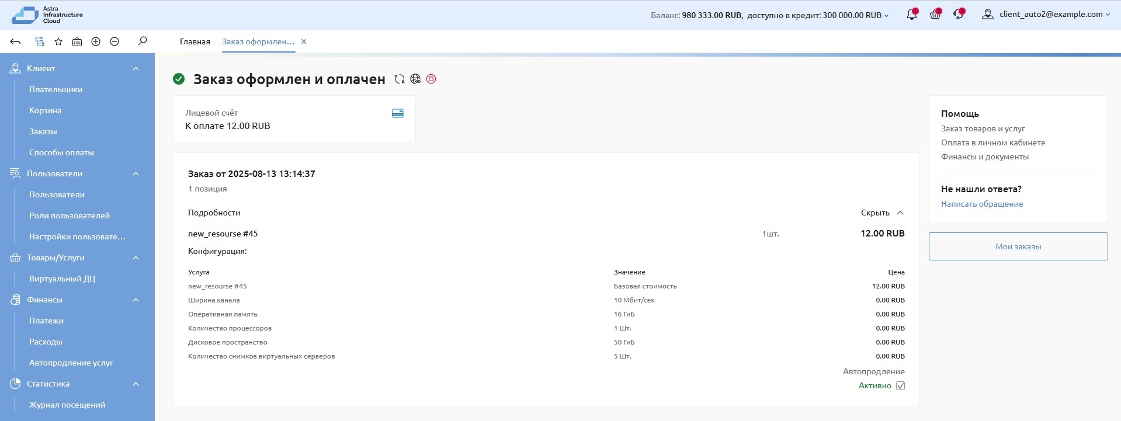The image size is (1121, 421).
Task: Click the tree structure icon in toolbar
Action: (x=39, y=41)
